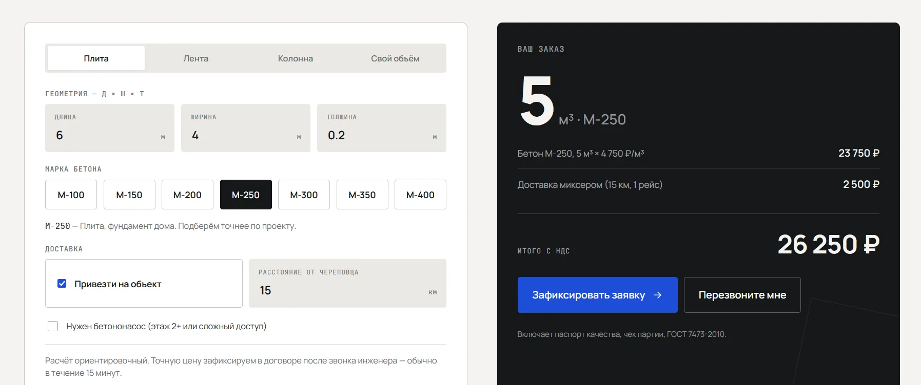Click the Расчёт ориентировочный disclaimer
921x385 pixels.
click(241, 367)
